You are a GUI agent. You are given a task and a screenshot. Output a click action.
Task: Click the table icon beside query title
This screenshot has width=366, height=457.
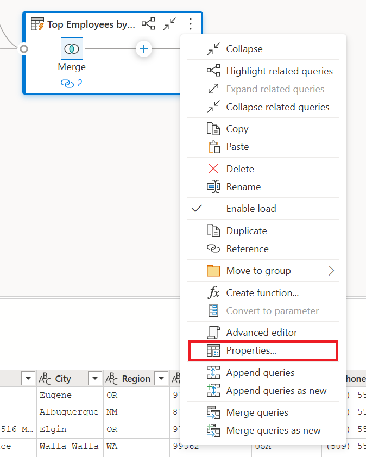(x=37, y=24)
